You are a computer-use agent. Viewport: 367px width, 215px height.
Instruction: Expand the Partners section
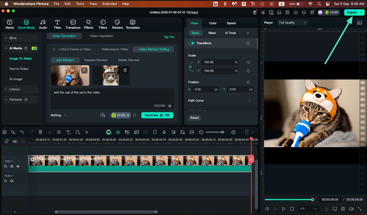coord(21,100)
